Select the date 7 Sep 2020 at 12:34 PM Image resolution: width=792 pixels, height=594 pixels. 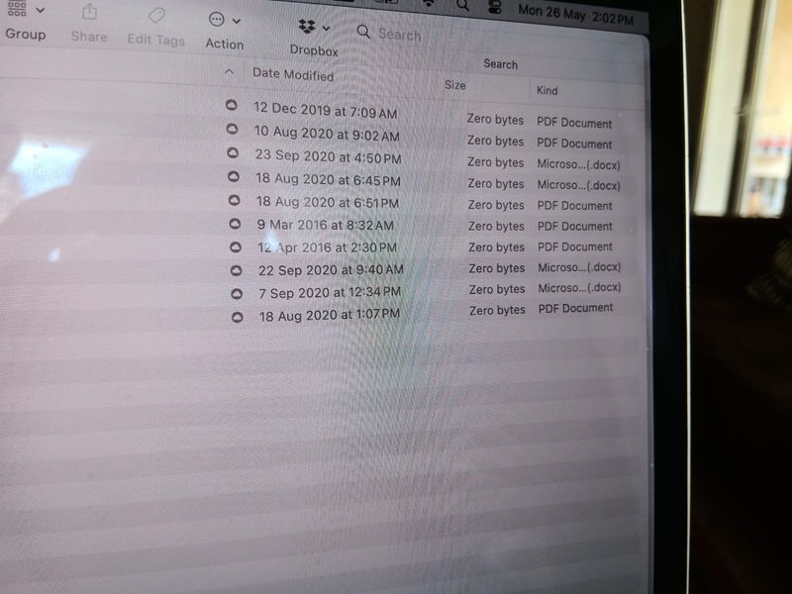(330, 292)
